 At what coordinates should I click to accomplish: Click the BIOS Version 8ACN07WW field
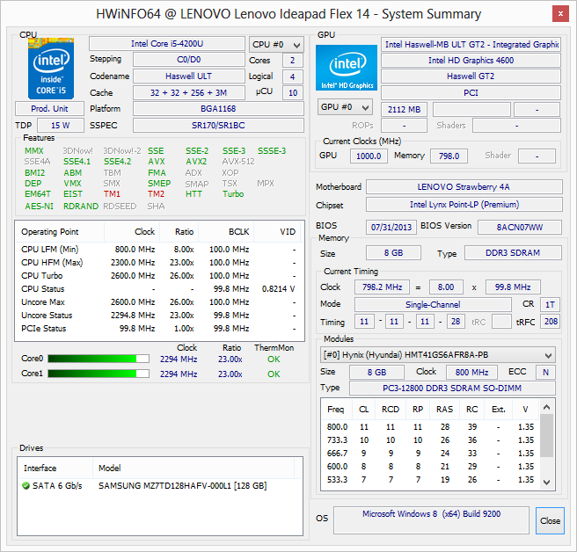[x=520, y=228]
